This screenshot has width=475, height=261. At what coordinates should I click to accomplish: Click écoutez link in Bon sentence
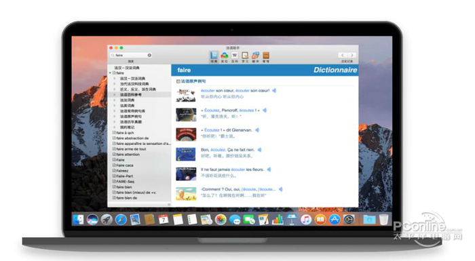click(x=218, y=150)
